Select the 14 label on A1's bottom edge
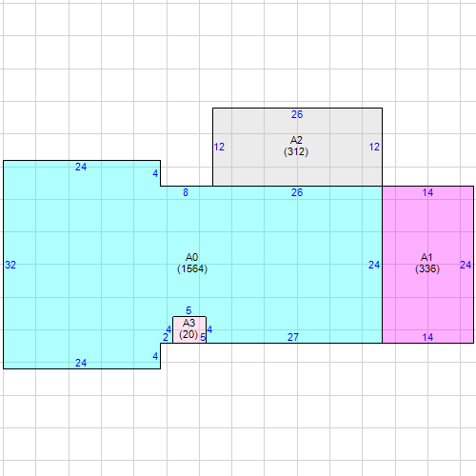This screenshot has height=476, width=476. click(427, 337)
